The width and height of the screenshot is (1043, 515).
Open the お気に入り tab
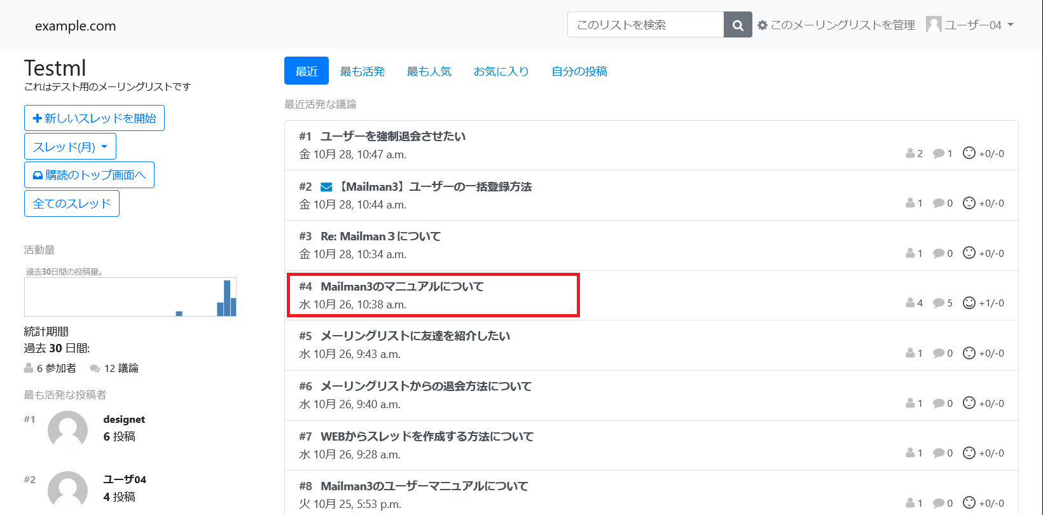pyautogui.click(x=501, y=71)
